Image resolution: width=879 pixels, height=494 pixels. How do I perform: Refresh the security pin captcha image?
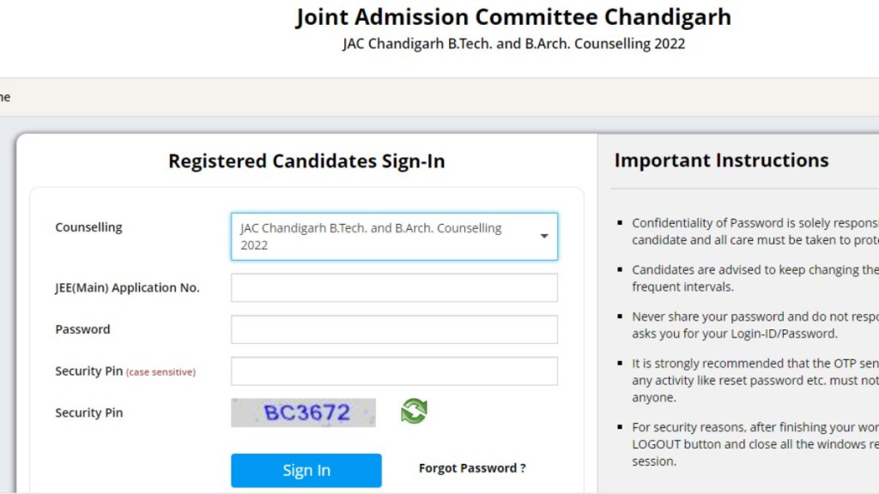pos(412,413)
